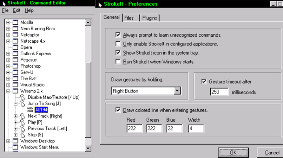
Task: Click the Red color value field
Action: tap(135, 129)
